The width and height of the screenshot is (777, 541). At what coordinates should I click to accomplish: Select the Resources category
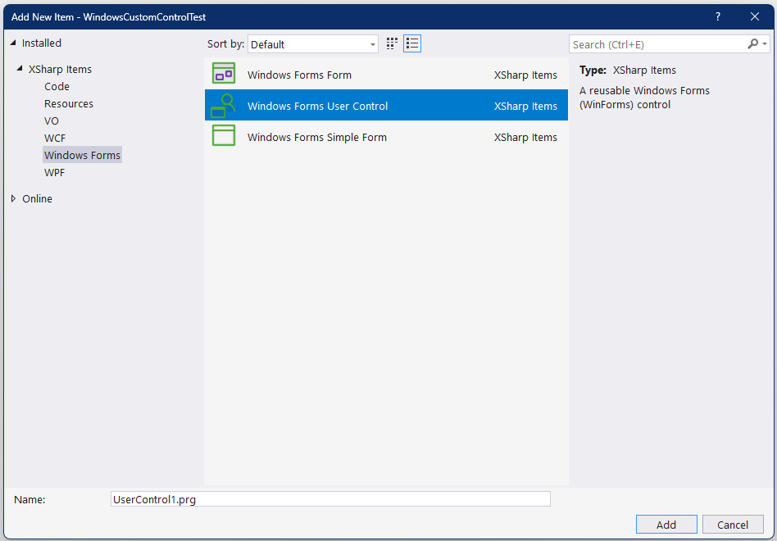[x=69, y=103]
